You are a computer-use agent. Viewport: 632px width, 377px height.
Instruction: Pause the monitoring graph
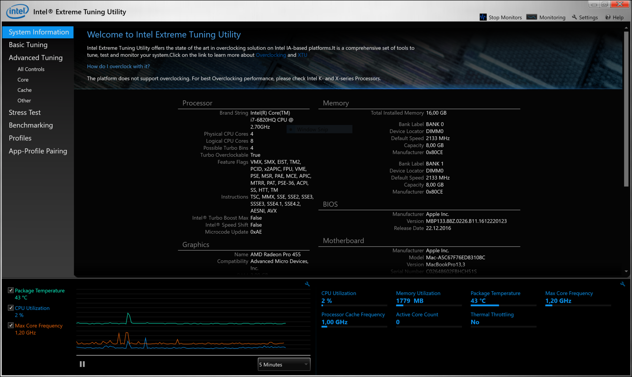(x=82, y=364)
